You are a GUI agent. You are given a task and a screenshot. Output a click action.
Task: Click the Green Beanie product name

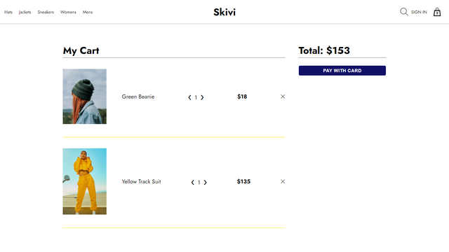[138, 97]
